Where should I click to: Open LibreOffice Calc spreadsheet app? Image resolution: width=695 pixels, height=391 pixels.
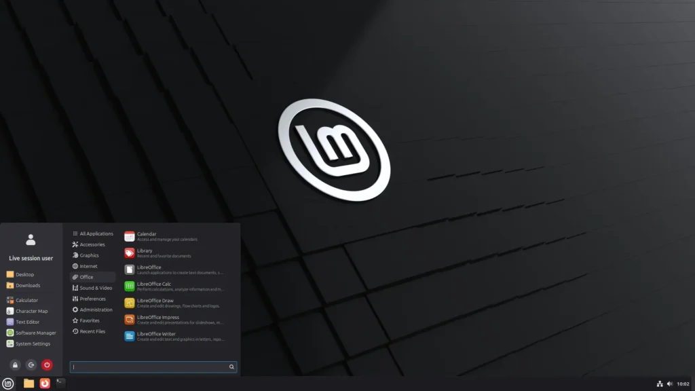154,284
